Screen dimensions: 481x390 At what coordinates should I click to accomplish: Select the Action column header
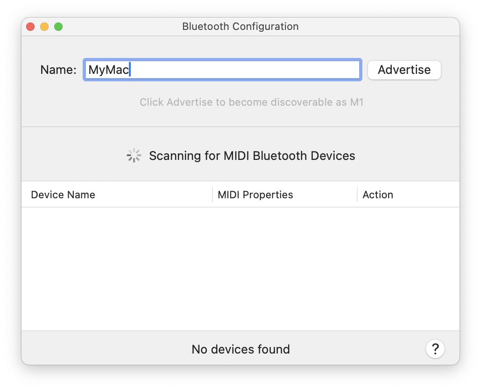point(378,195)
